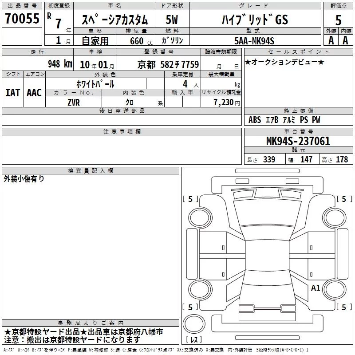Click the color code ZVR

tap(74, 102)
